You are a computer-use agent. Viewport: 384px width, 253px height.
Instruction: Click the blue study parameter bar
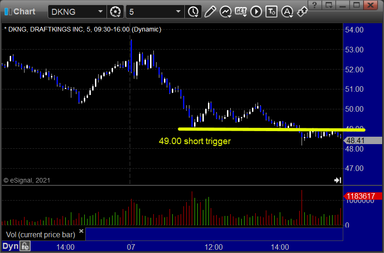(x=214, y=234)
